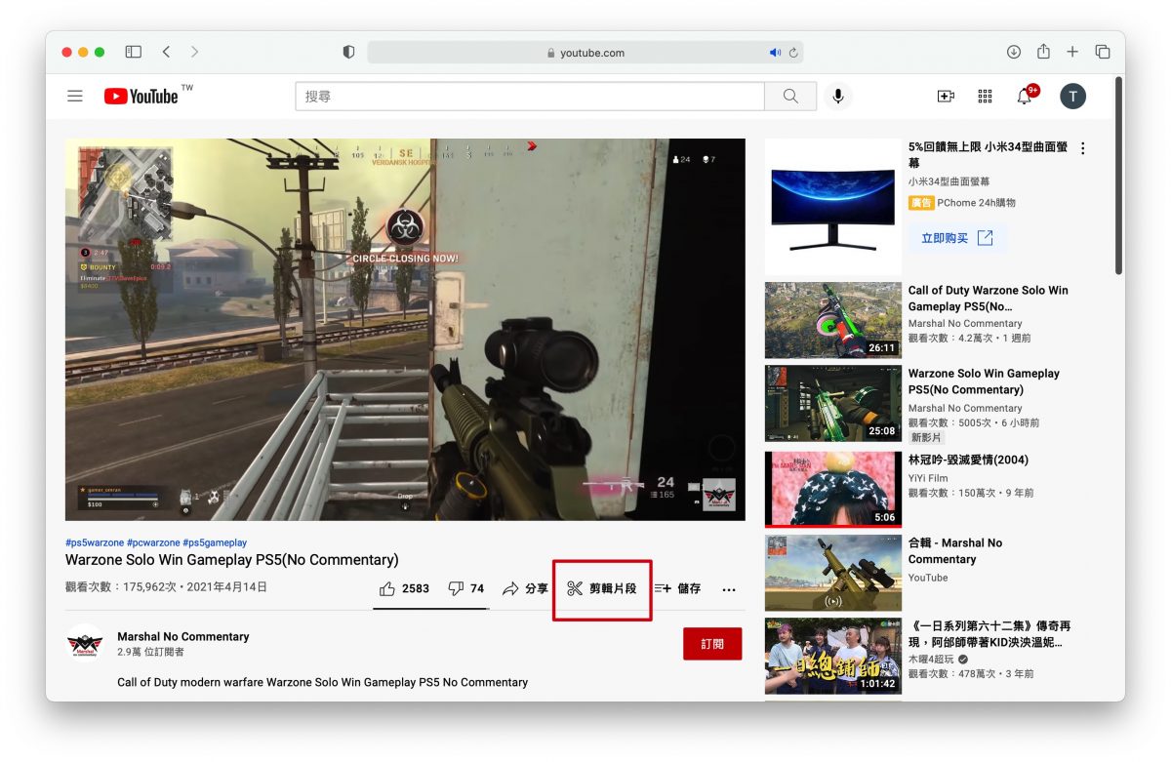This screenshot has width=1171, height=762.
Task: Start voice search with microphone icon
Action: coord(836,96)
